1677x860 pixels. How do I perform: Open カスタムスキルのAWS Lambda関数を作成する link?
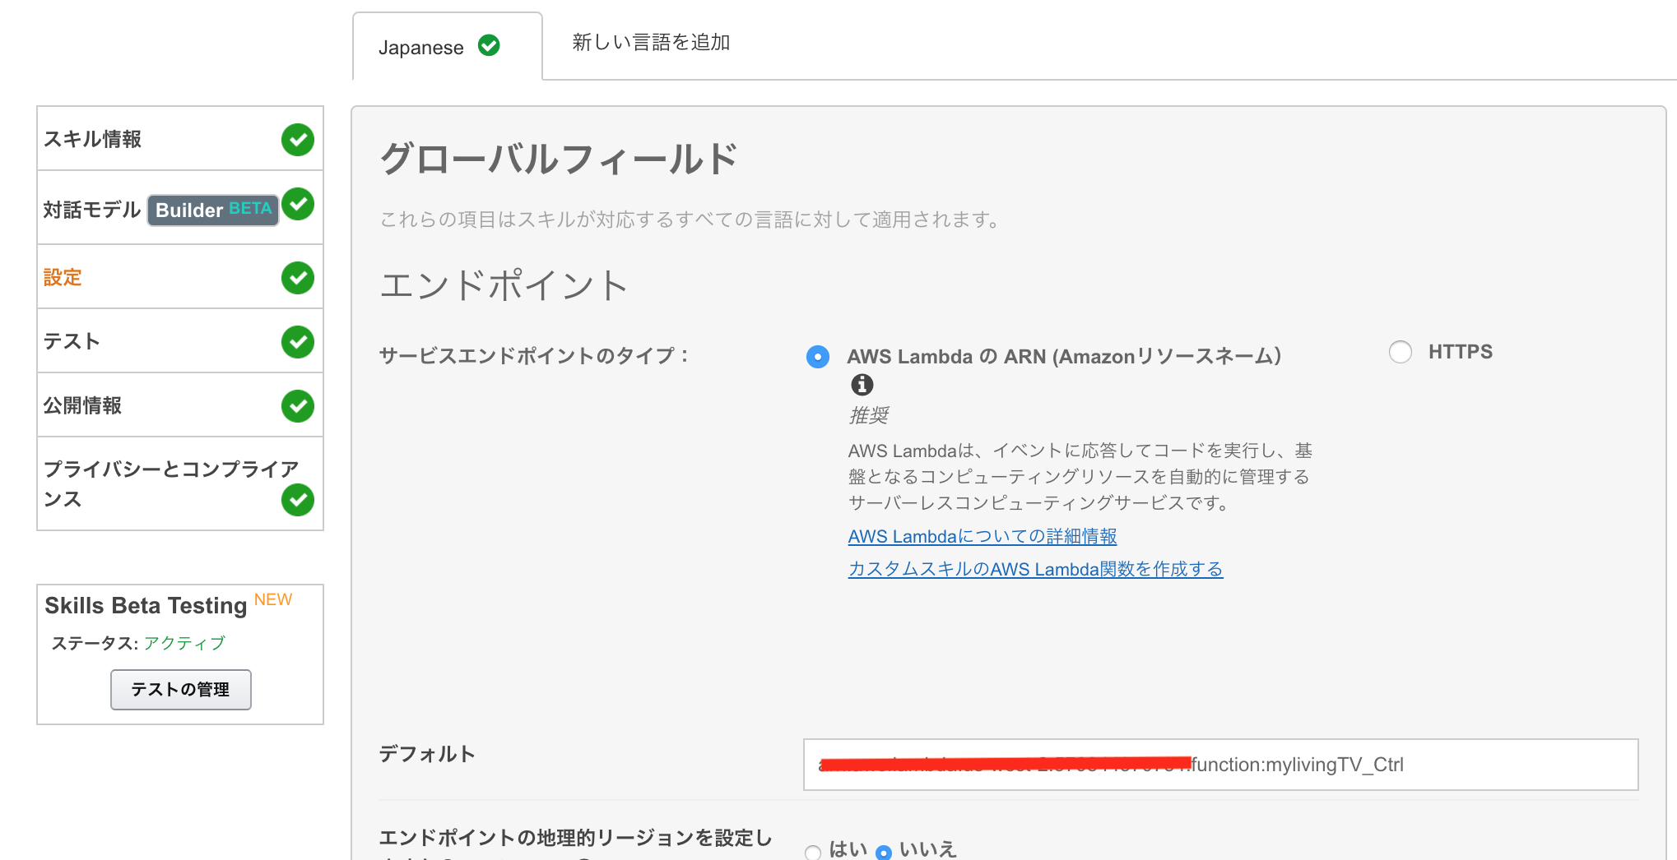(x=1035, y=569)
